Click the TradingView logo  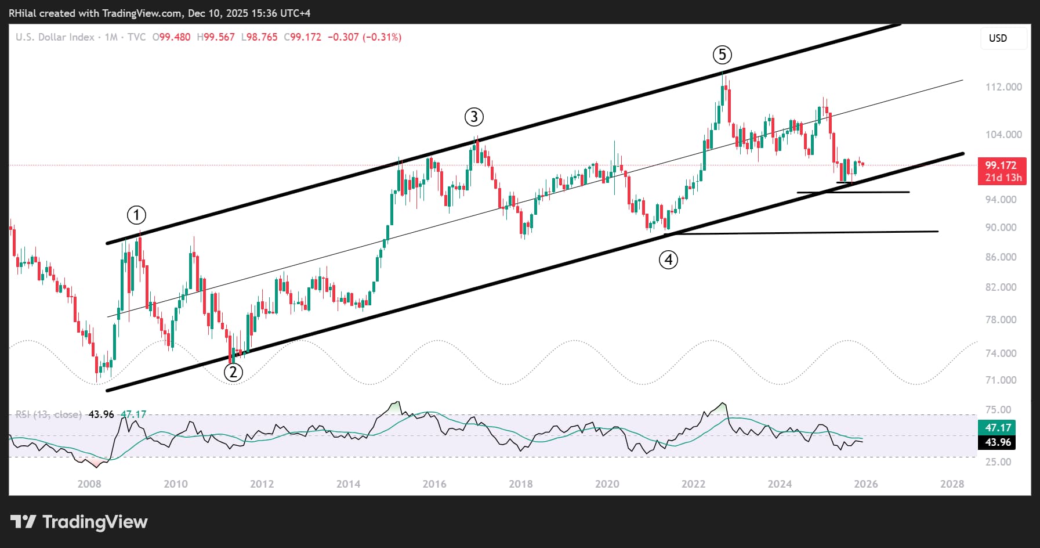point(78,522)
